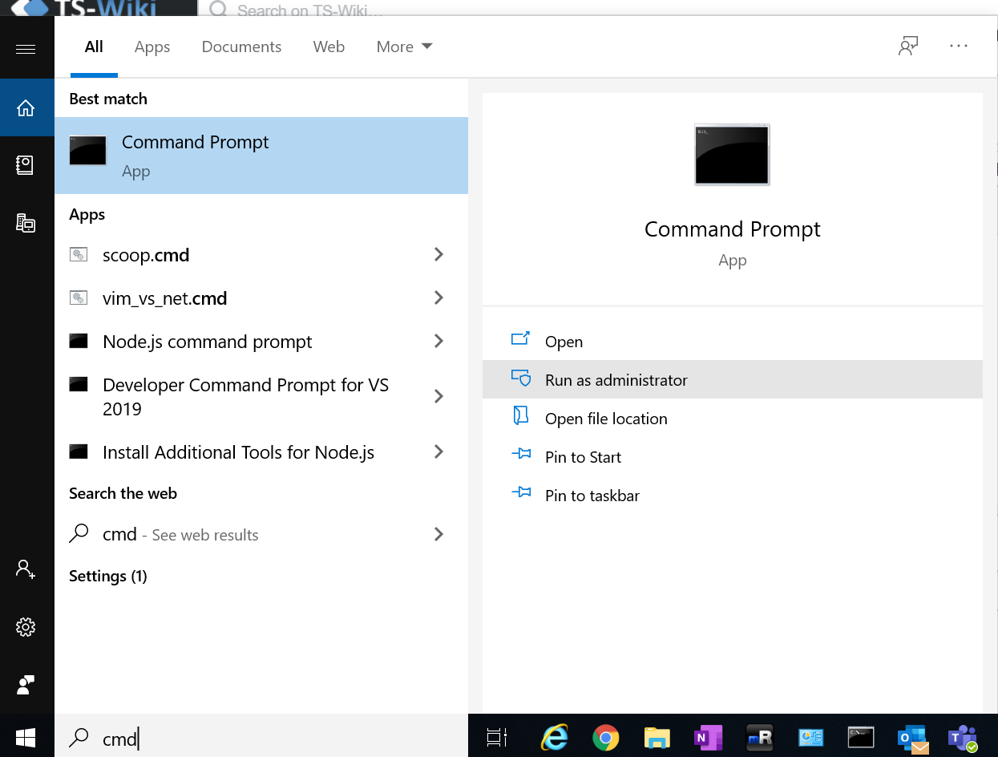Expand the cmd web results chevron

(x=438, y=534)
